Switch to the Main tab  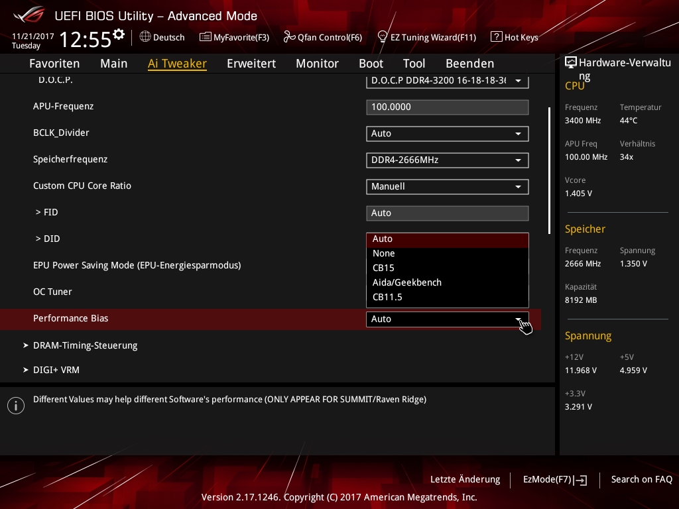pos(114,64)
